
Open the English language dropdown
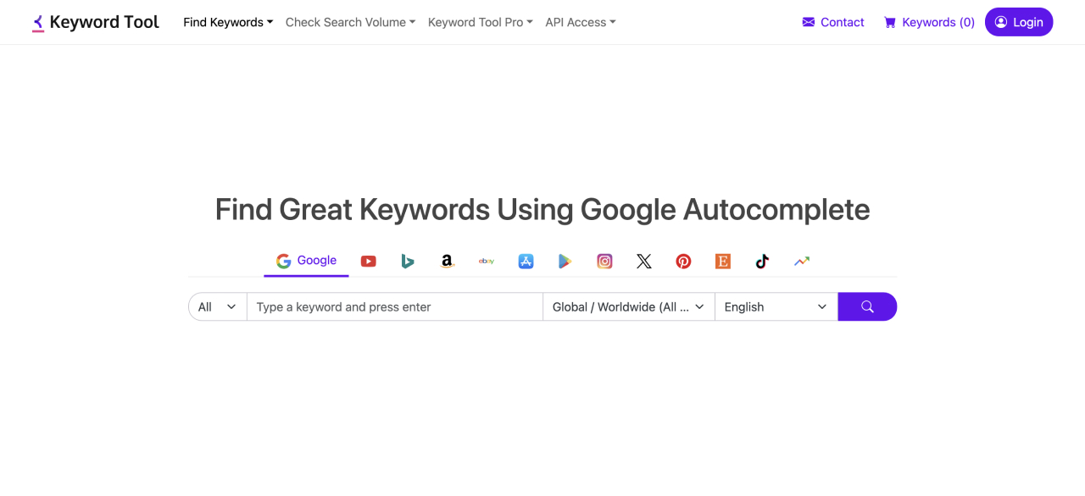776,306
